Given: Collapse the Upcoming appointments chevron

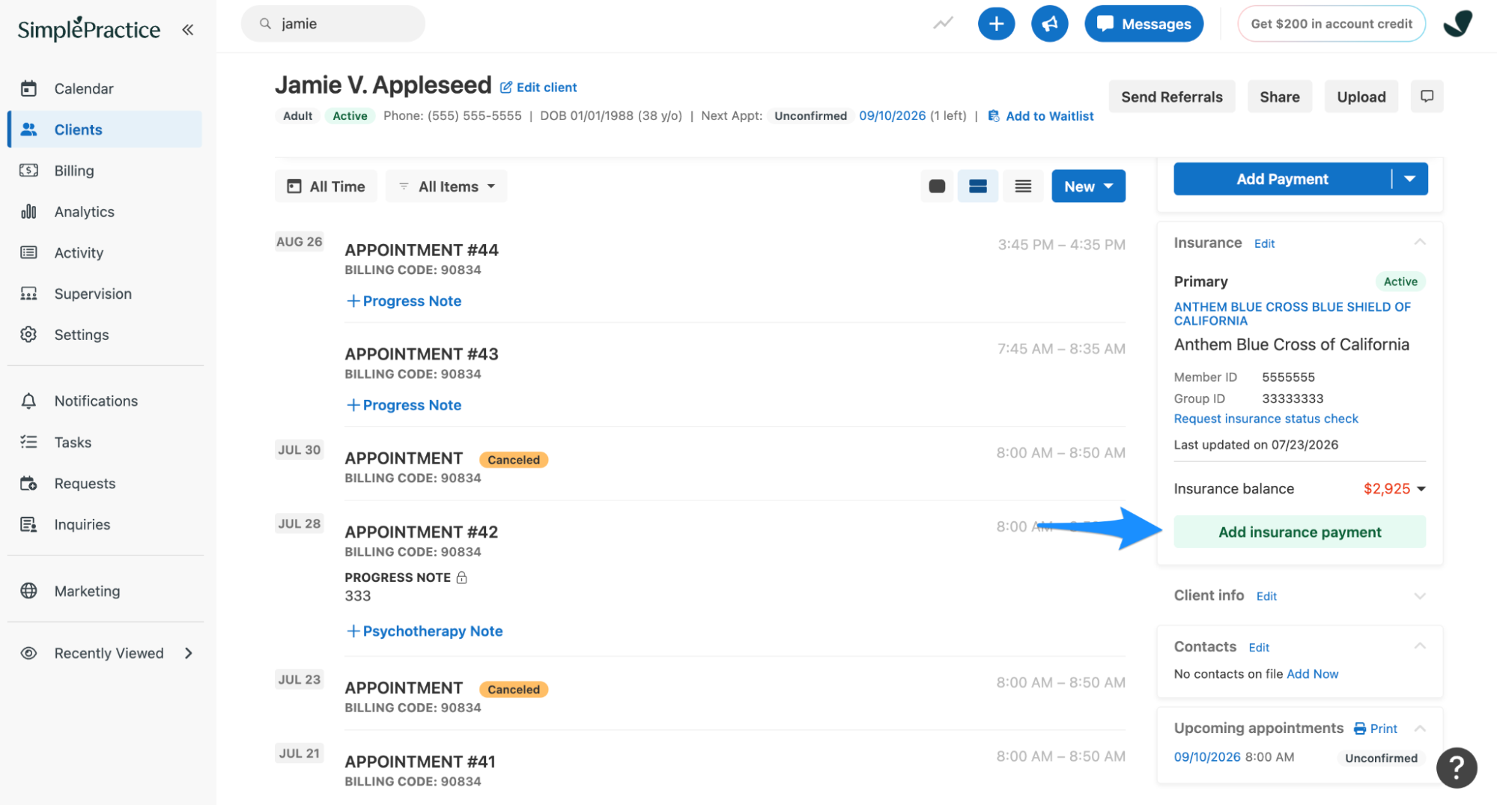Looking at the screenshot, I should pos(1419,729).
